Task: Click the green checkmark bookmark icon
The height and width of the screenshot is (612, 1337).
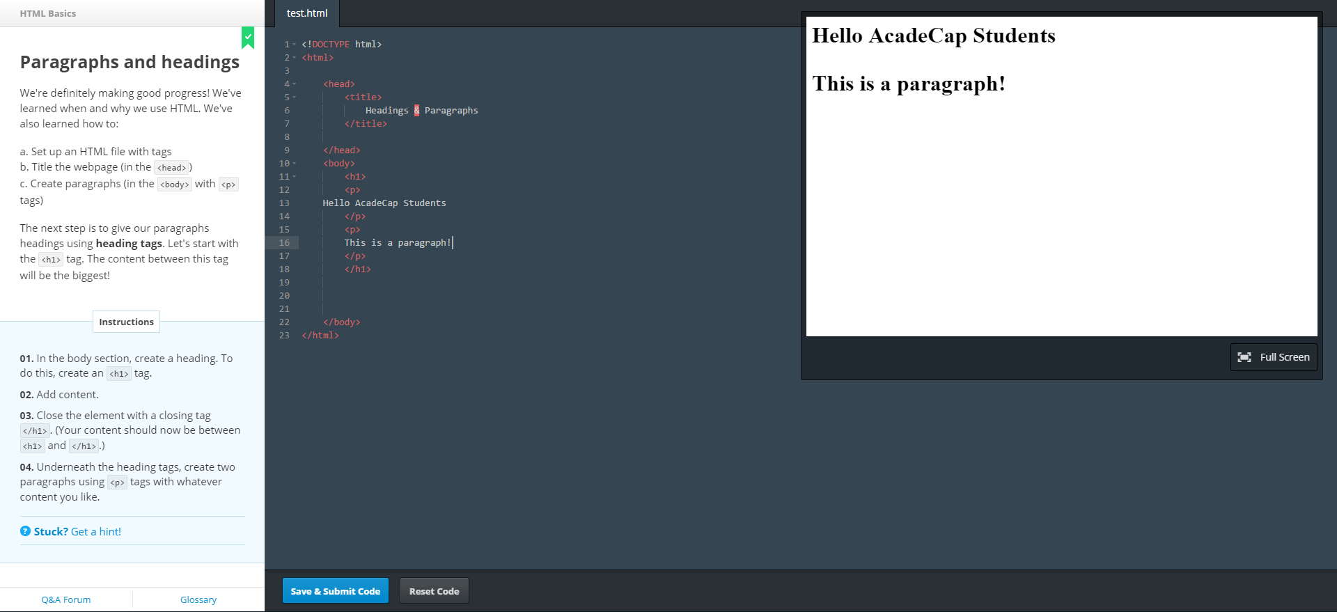Action: (248, 38)
